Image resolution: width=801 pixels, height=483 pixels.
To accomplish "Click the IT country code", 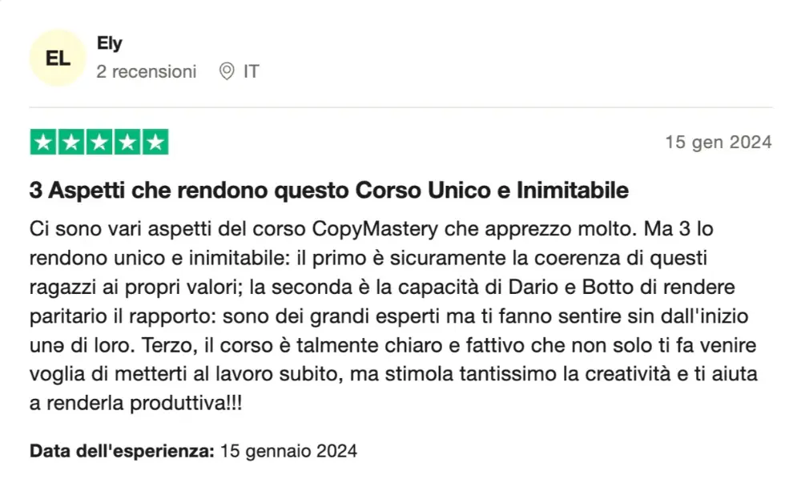I will point(251,71).
